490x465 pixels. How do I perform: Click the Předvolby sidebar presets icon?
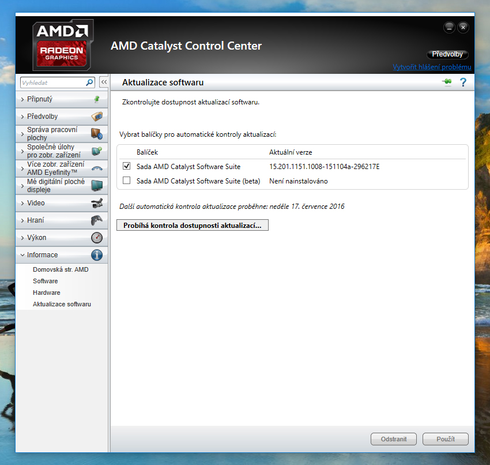coord(97,117)
